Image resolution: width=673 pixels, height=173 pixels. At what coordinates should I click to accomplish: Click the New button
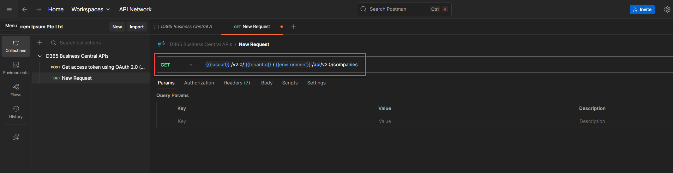(117, 27)
